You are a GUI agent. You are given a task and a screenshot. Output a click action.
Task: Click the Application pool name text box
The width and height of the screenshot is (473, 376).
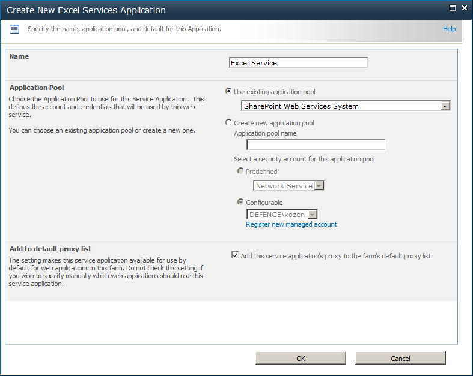click(x=316, y=145)
